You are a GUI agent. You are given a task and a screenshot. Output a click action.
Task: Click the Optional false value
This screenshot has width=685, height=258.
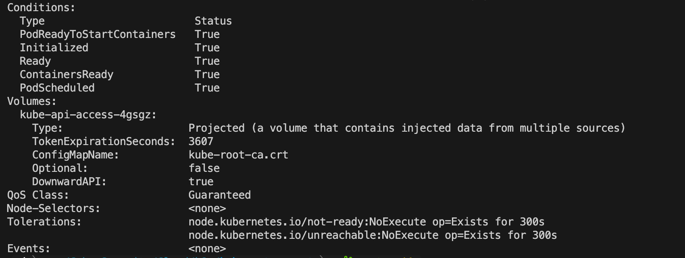(x=204, y=168)
